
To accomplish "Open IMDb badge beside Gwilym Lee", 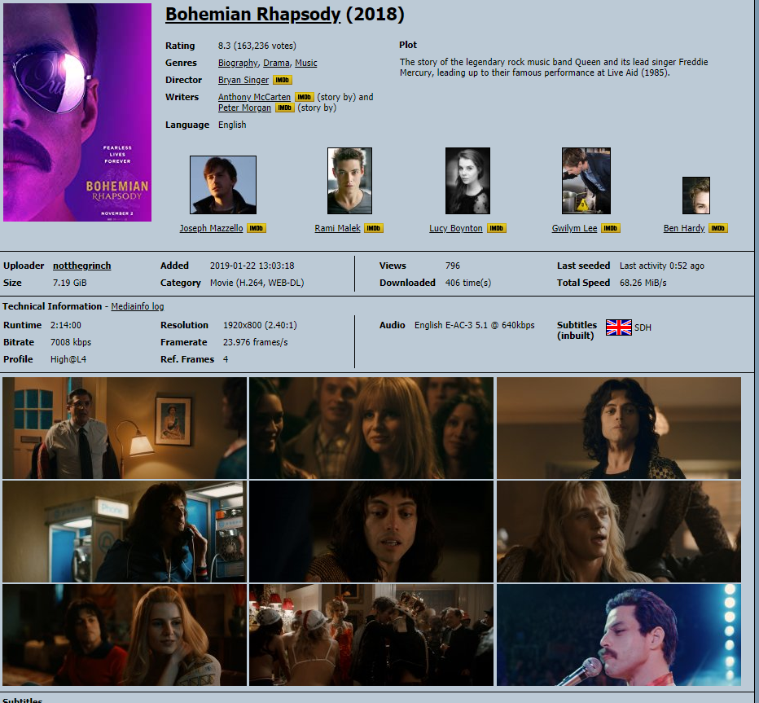I will point(611,228).
